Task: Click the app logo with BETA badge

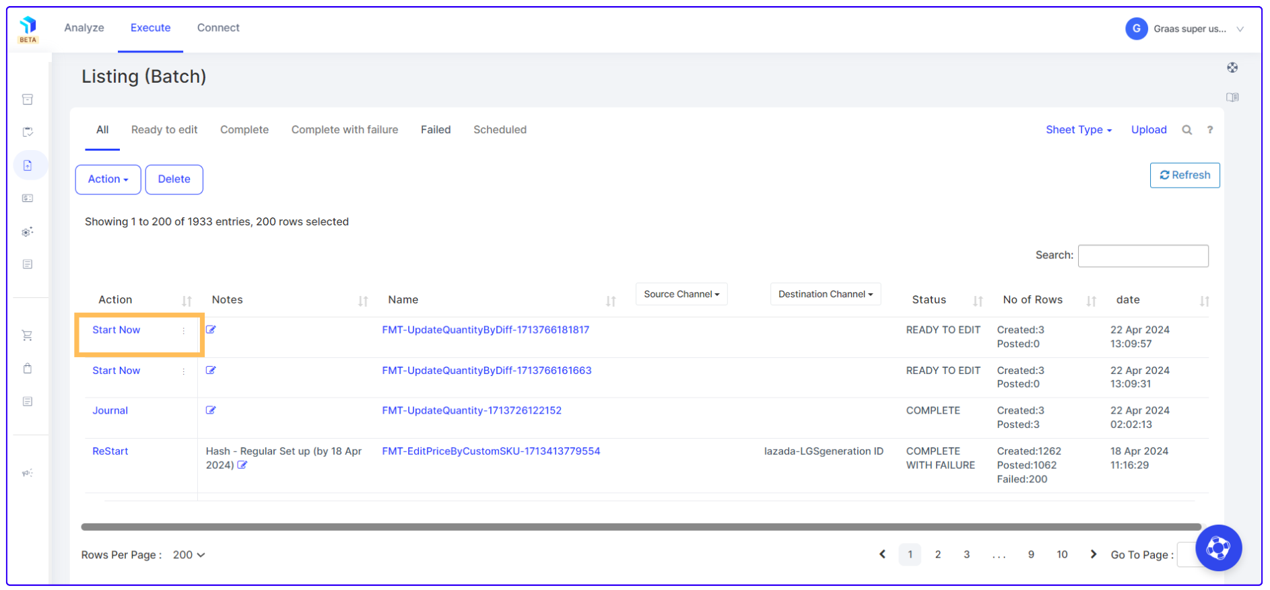Action: [28, 30]
